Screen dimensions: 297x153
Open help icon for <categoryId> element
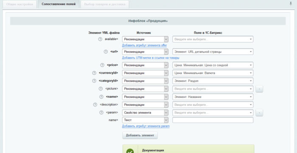point(94,81)
